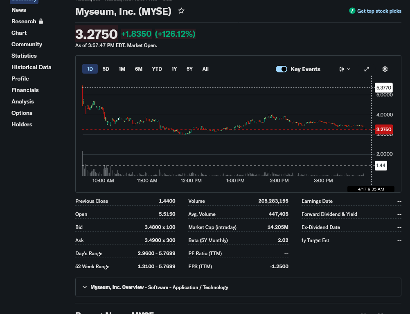The image size is (410, 314).
Task: Click the Beta value 2.02
Action: [283, 240]
